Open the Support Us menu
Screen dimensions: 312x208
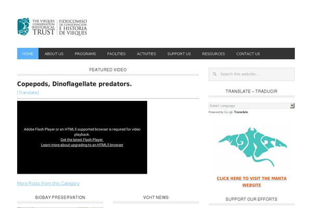coord(179,54)
